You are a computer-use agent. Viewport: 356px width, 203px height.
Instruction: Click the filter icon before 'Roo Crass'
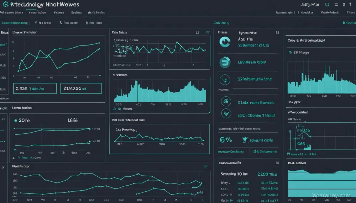[36, 23]
